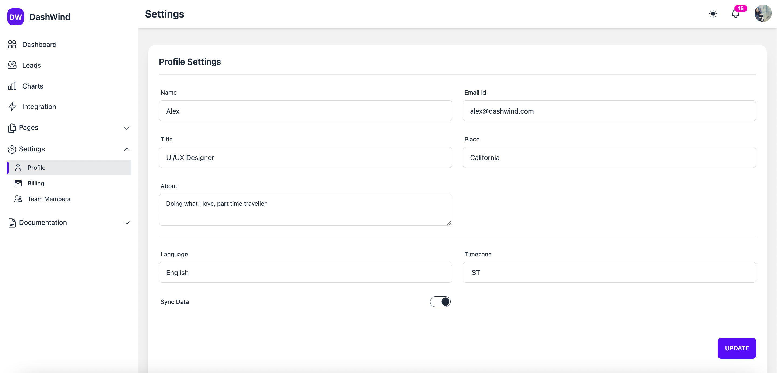
Task: Expand the Pages section in sidebar
Action: 126,127
